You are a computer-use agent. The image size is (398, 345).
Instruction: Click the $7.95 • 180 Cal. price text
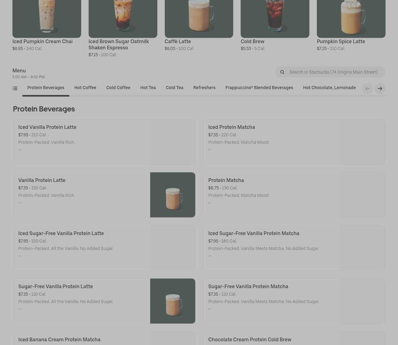click(x=222, y=241)
